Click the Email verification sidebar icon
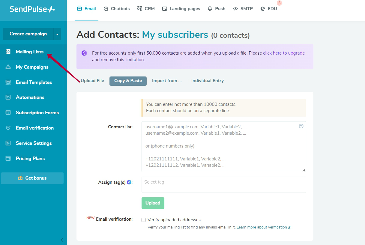The image size is (365, 245). [8, 128]
